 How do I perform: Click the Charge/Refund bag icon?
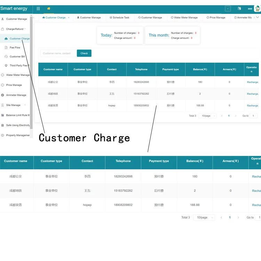pyautogui.click(x=2, y=29)
